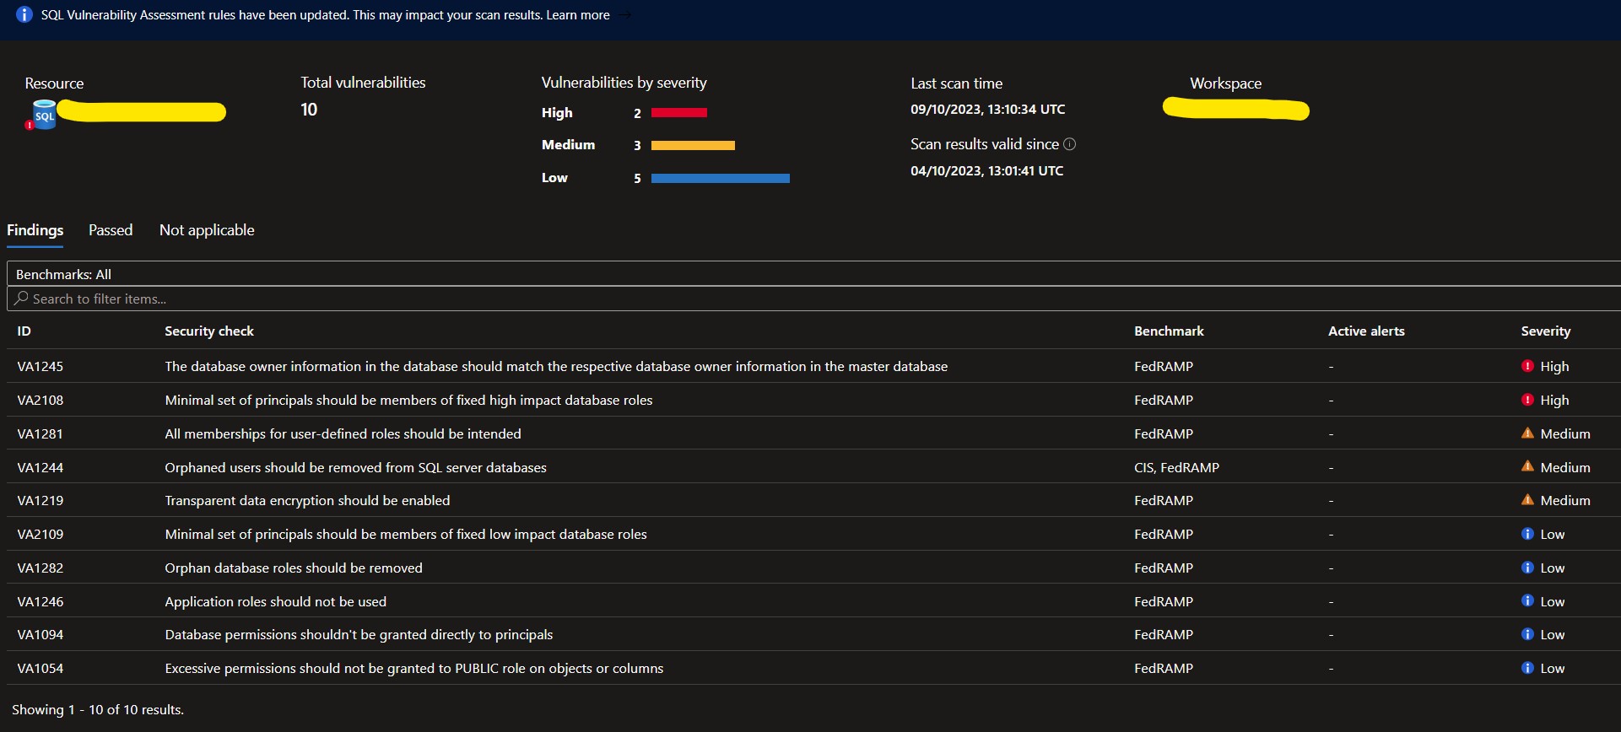Screen dimensions: 1621x732
Task: Open finding ID VA1245
Action: 41,367
